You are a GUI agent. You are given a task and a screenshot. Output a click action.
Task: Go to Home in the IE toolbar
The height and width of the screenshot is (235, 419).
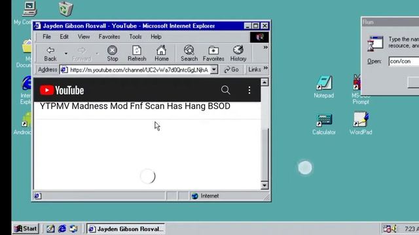tap(162, 54)
